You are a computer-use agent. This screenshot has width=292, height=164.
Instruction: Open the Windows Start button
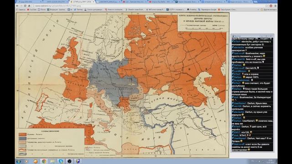[18, 161]
